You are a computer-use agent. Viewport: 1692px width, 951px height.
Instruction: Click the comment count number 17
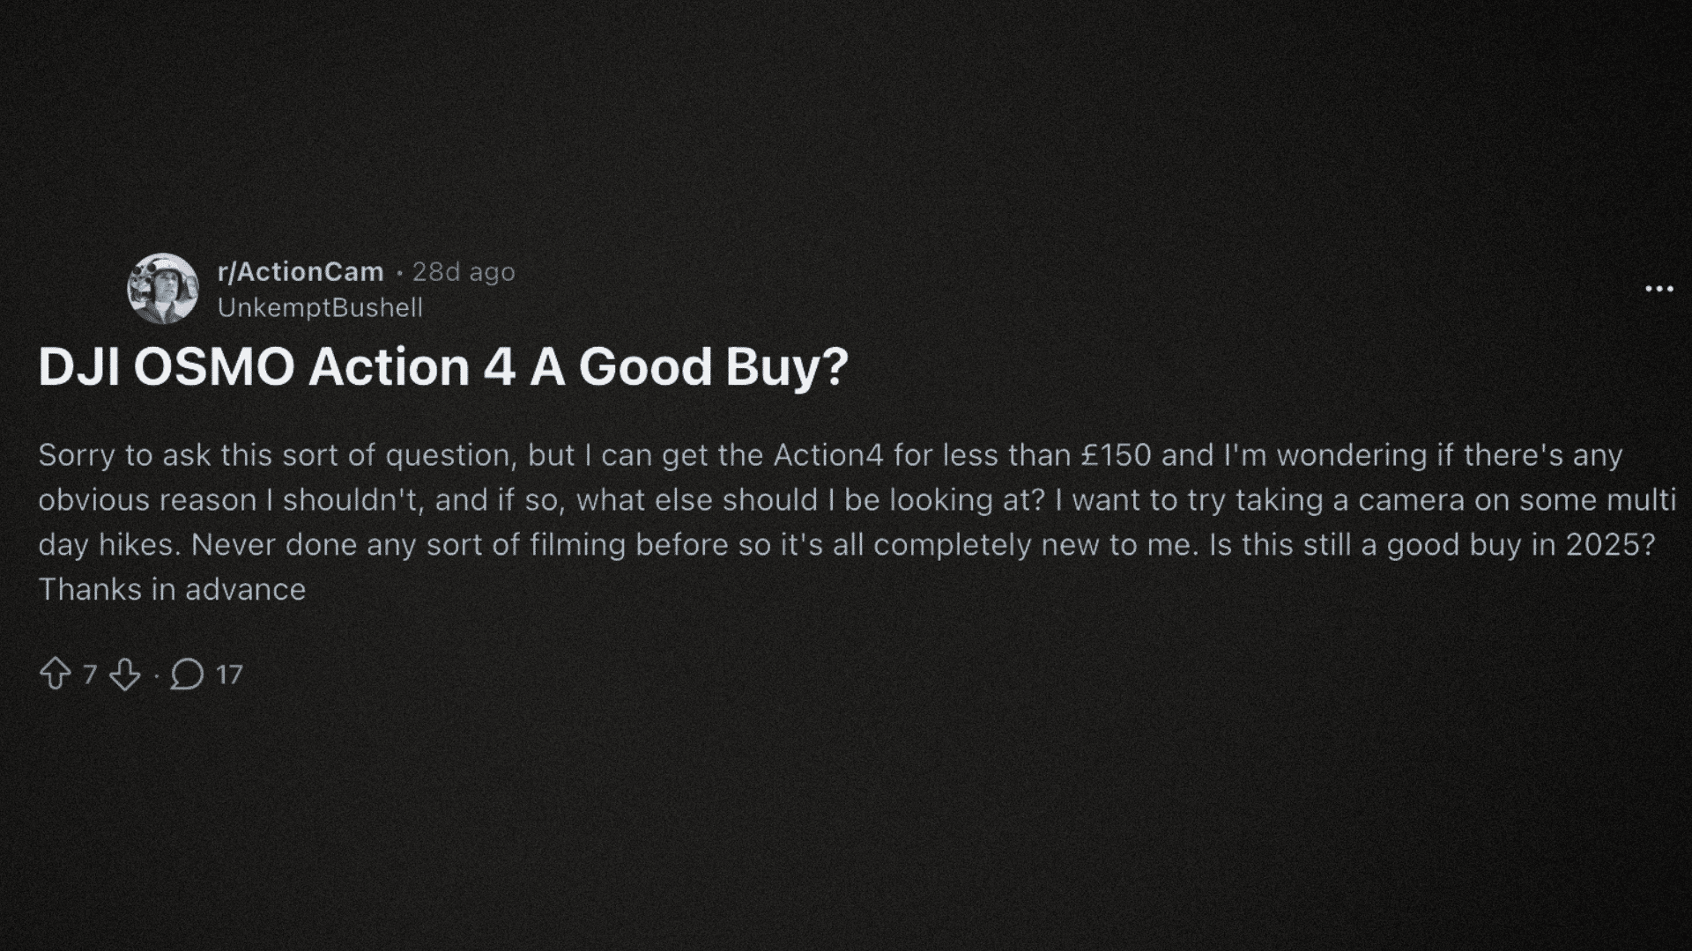point(229,675)
